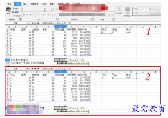Click '<C>单价小于40的平均采购数量' label in upper sheet
This screenshot has width=168, height=118.
click(x=28, y=63)
